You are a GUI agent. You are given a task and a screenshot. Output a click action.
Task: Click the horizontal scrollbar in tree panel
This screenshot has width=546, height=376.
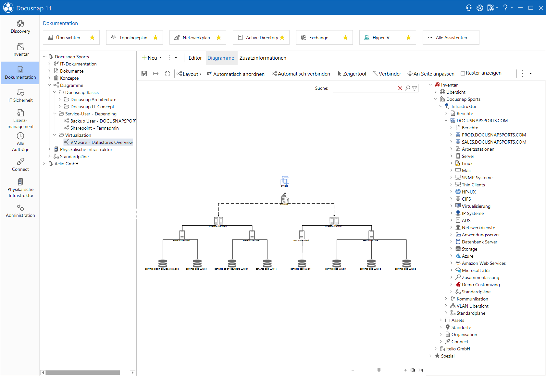tap(83, 372)
